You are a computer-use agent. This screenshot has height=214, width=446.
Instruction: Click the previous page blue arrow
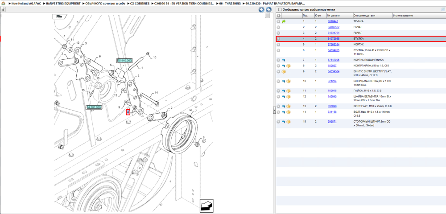pos(261,10)
